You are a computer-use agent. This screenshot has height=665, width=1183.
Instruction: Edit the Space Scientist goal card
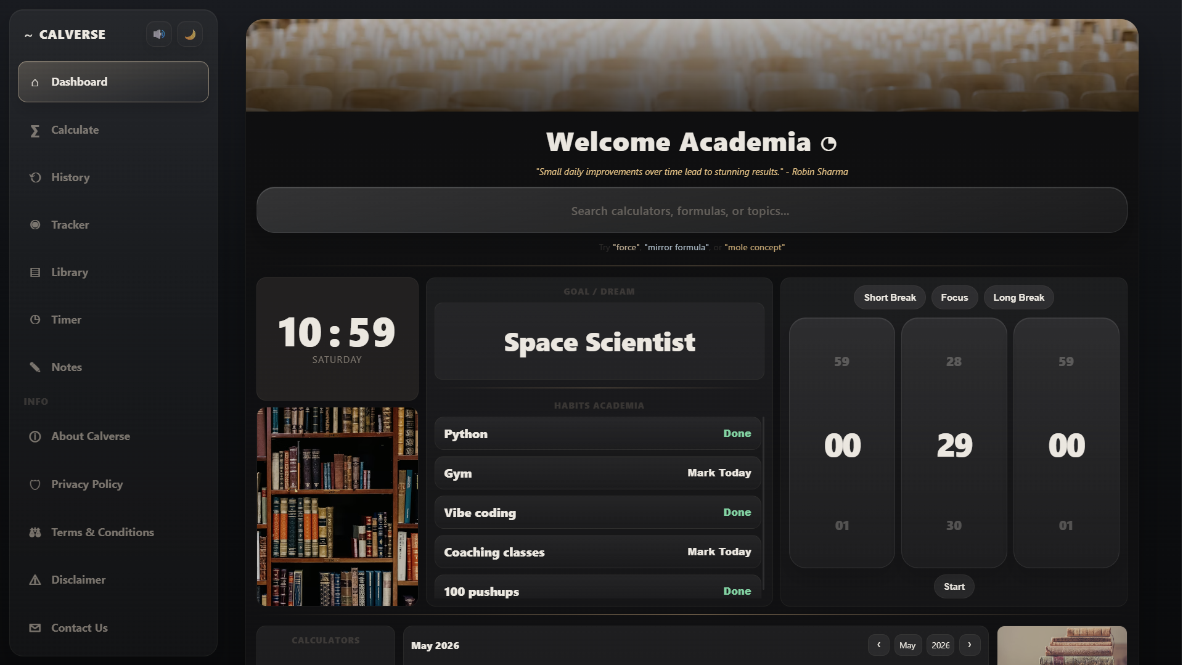[x=599, y=341]
